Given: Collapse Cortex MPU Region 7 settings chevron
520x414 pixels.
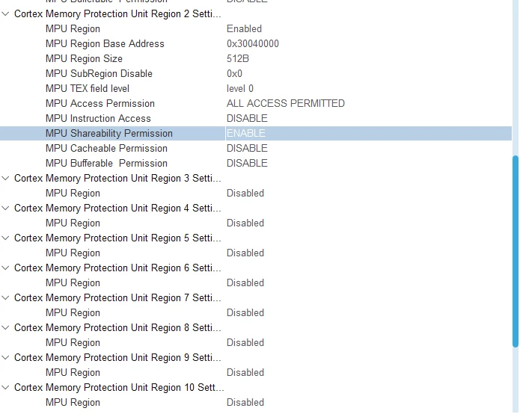Looking at the screenshot, I should pos(5,297).
